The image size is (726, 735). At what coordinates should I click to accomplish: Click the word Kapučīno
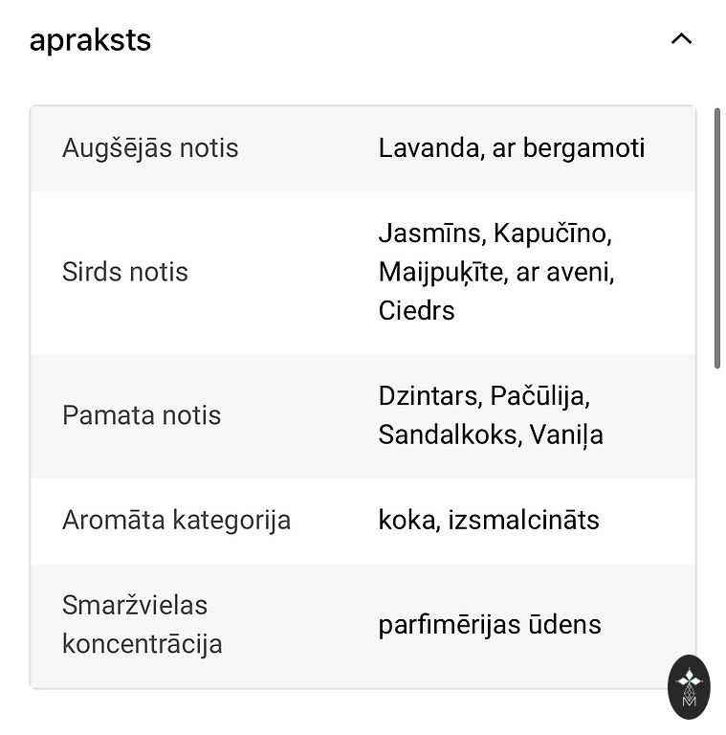[x=552, y=233]
